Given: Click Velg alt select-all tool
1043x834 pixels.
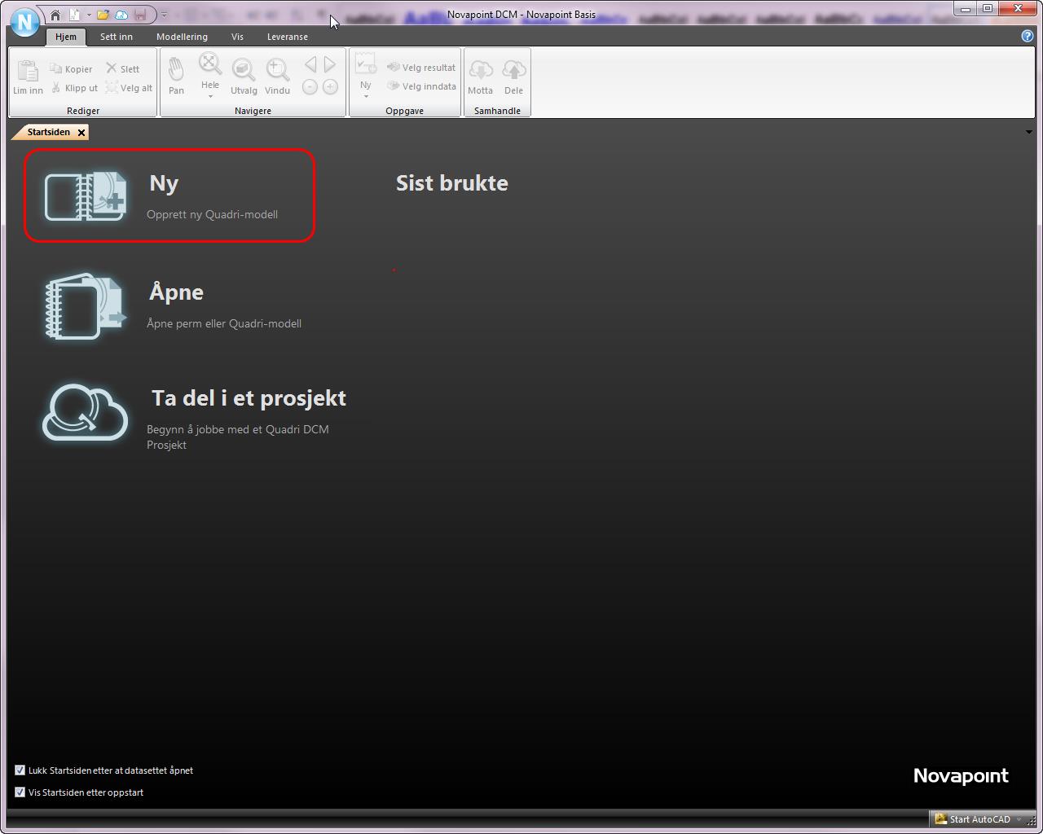Looking at the screenshot, I should pos(129,88).
